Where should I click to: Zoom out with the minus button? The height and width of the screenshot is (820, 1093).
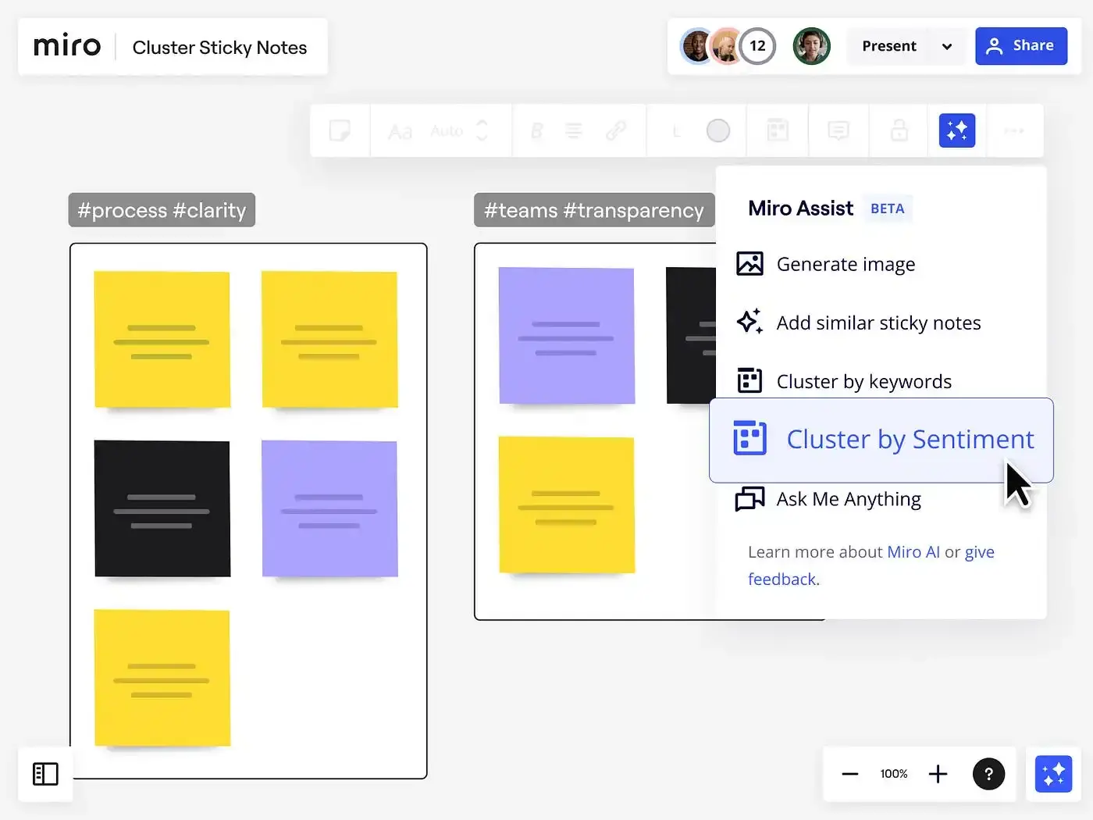pyautogui.click(x=850, y=774)
